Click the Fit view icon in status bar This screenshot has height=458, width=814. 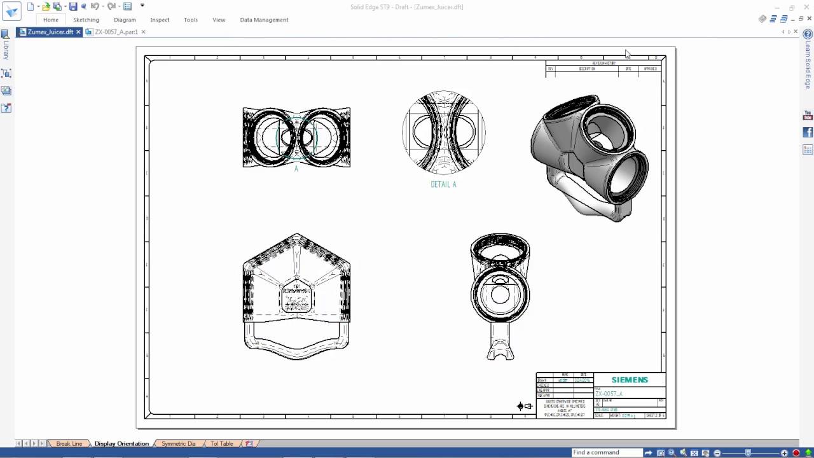[x=694, y=453]
